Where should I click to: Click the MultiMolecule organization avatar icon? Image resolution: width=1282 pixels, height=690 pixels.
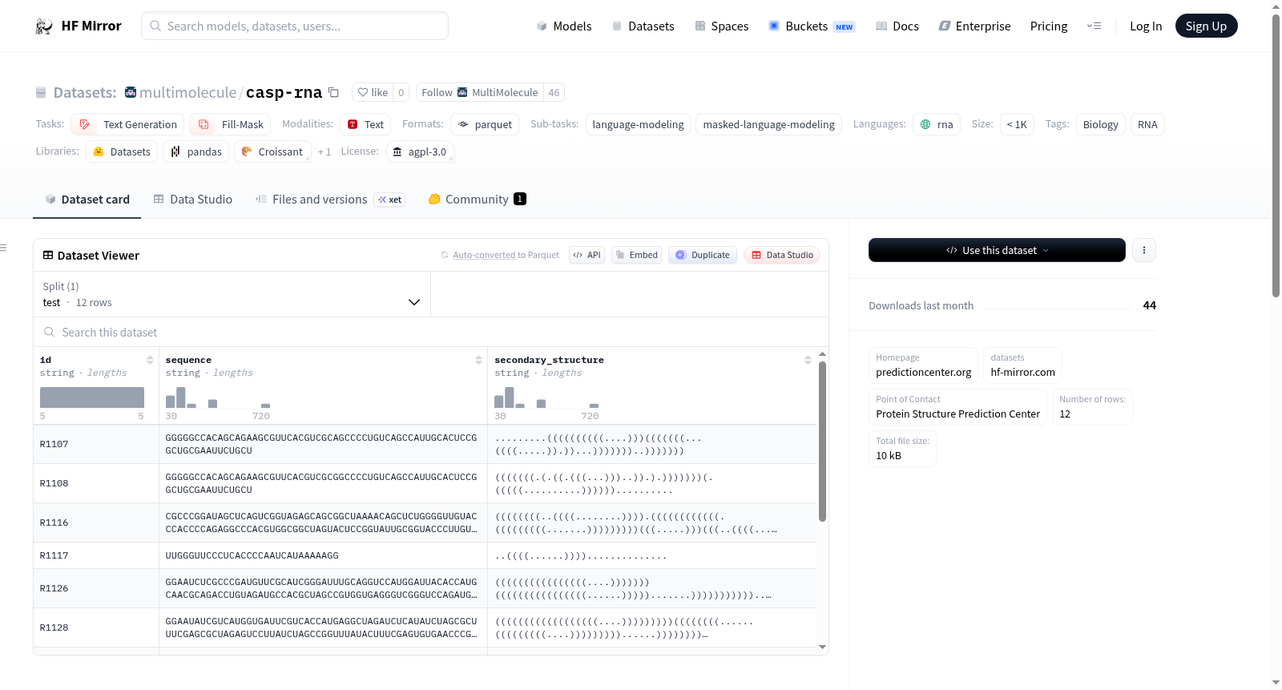(131, 92)
